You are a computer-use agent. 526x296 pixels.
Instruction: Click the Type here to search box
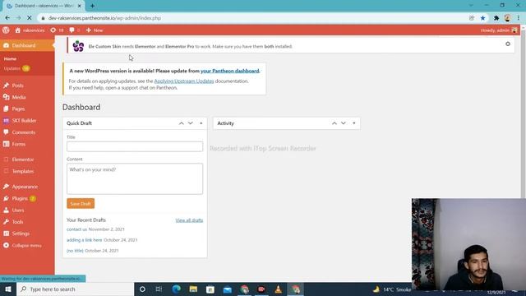point(75,289)
